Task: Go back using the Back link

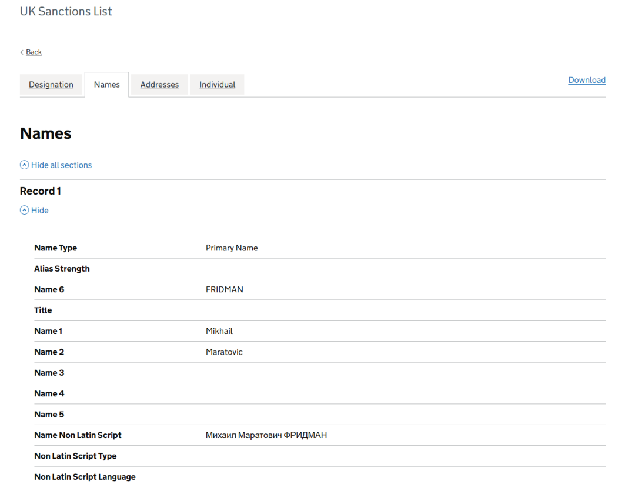Action: coord(34,52)
